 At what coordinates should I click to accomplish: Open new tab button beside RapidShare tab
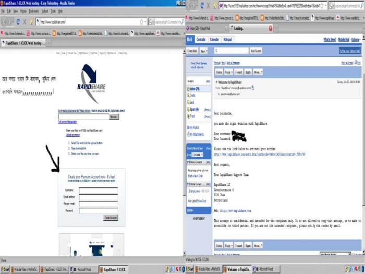[48, 43]
